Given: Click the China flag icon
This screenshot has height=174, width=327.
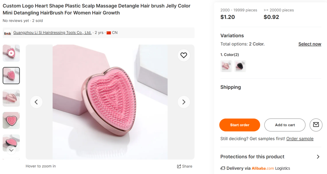Looking at the screenshot, I should point(109,33).
